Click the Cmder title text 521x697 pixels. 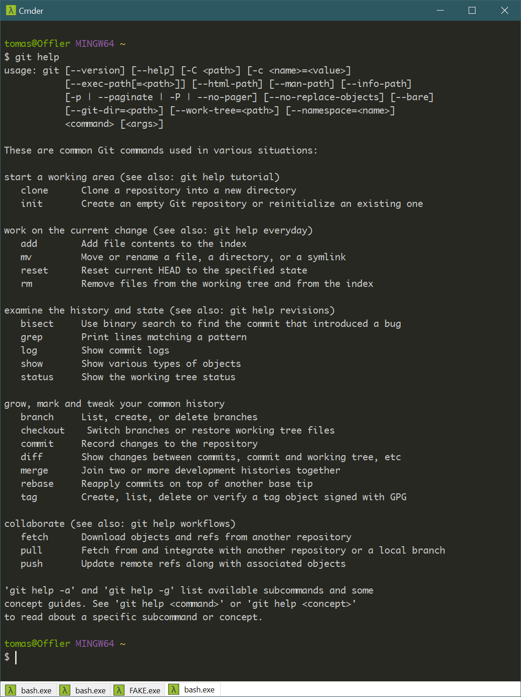click(x=31, y=11)
